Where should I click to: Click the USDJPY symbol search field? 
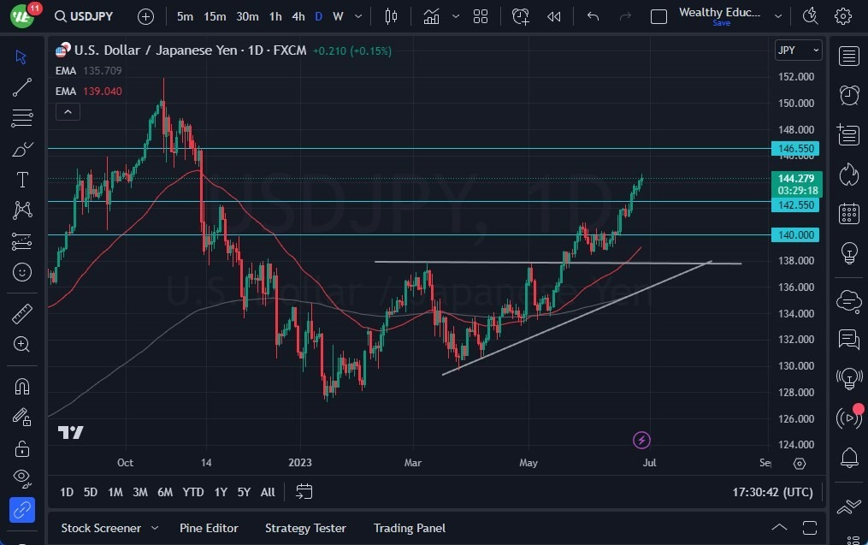pos(84,15)
